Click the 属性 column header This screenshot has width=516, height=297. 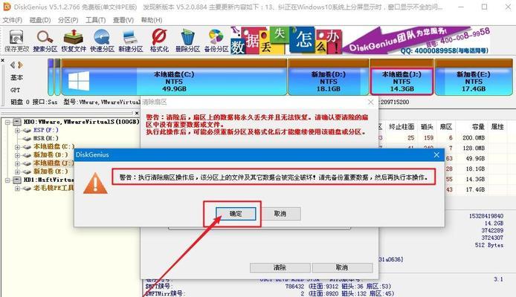(x=497, y=127)
